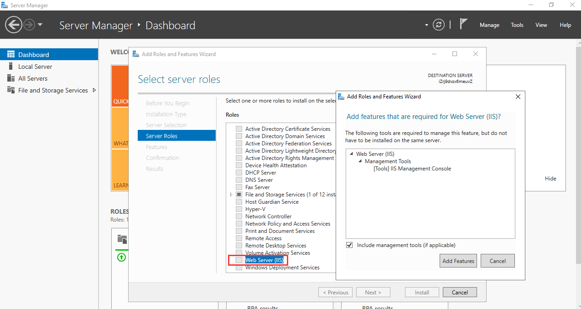This screenshot has width=581, height=309.
Task: Check Active Directory Certificate Services role
Action: click(239, 129)
